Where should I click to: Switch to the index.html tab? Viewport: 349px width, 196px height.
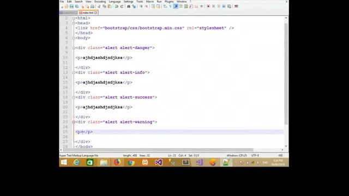tap(88, 13)
